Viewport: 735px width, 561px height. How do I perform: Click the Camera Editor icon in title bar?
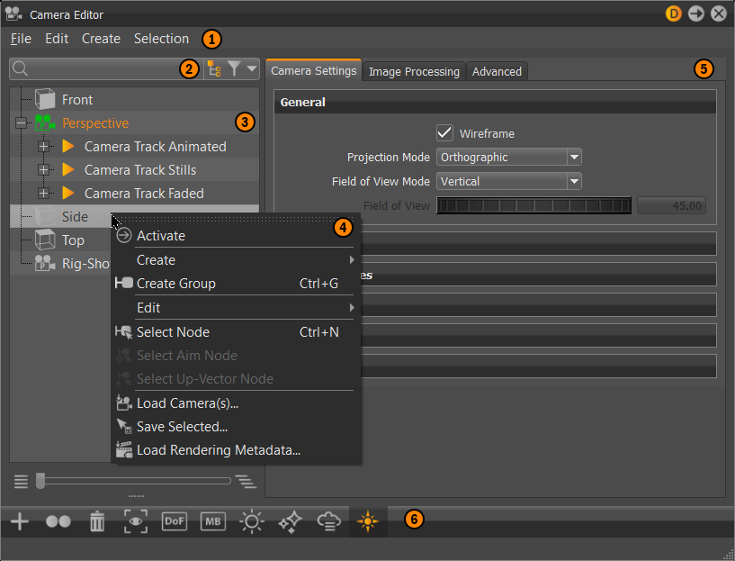coord(13,14)
